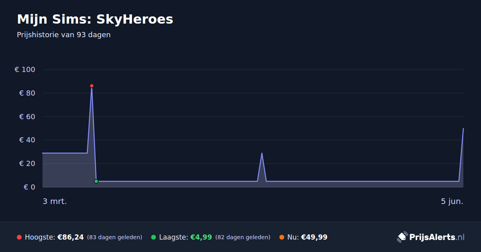Click the green lowest-price legend dot
Viewport: 481px width, 252px height.
point(154,237)
